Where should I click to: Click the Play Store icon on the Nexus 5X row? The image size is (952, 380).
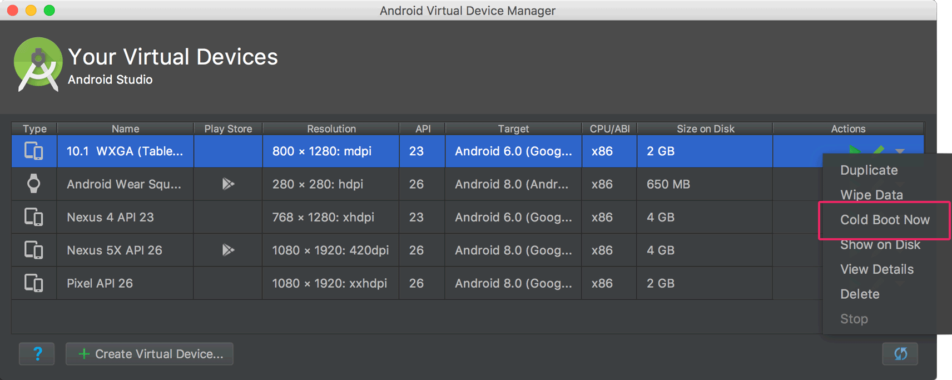tap(228, 250)
